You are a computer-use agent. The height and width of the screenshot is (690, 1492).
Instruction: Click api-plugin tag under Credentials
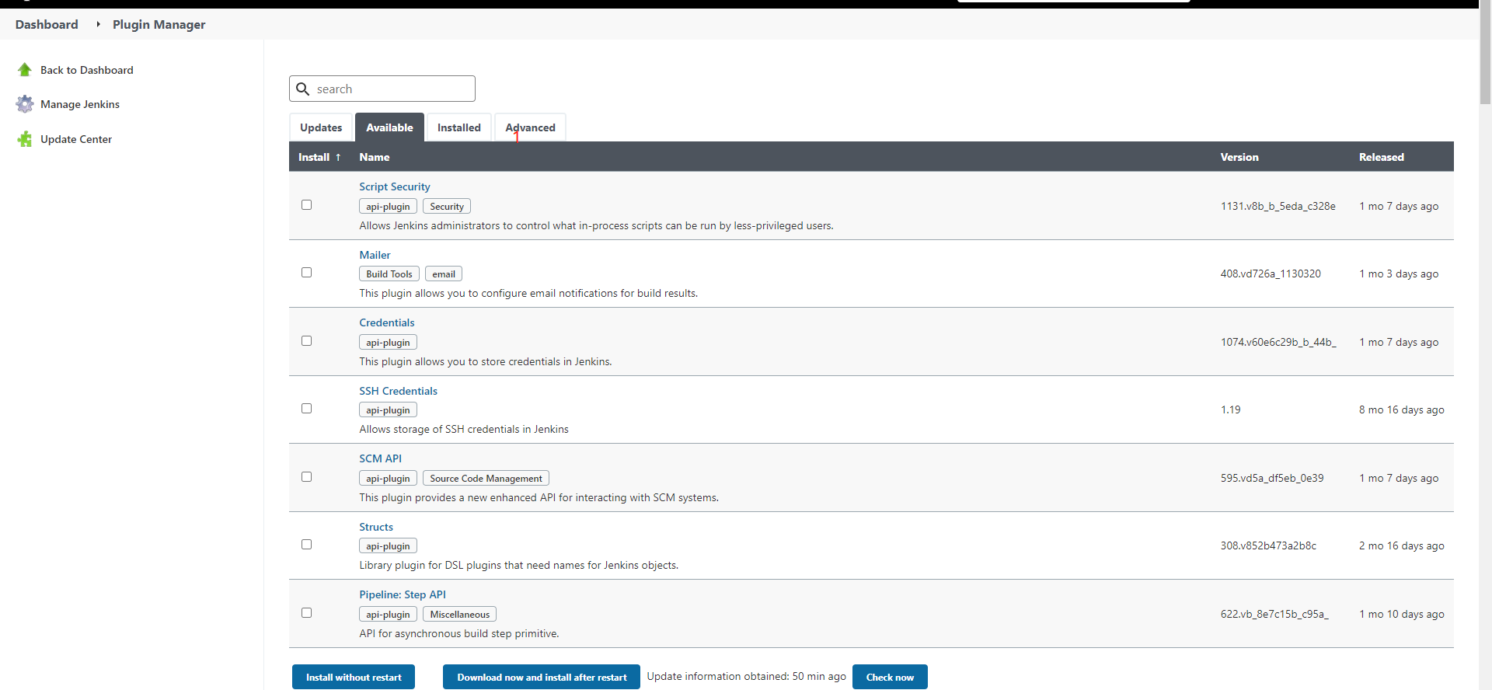click(388, 342)
